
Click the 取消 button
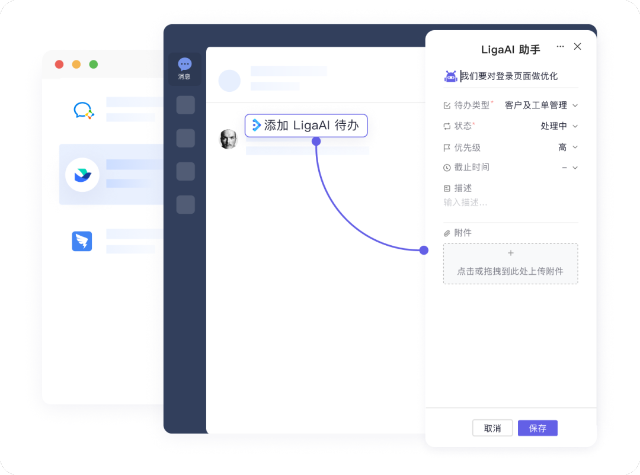(x=492, y=428)
